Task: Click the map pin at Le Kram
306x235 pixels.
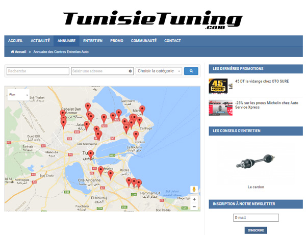Action: pos(136,136)
